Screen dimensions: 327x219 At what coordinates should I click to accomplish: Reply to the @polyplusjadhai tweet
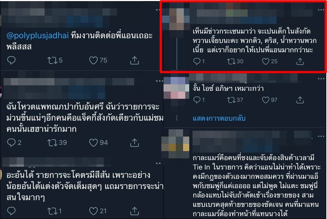point(11,60)
